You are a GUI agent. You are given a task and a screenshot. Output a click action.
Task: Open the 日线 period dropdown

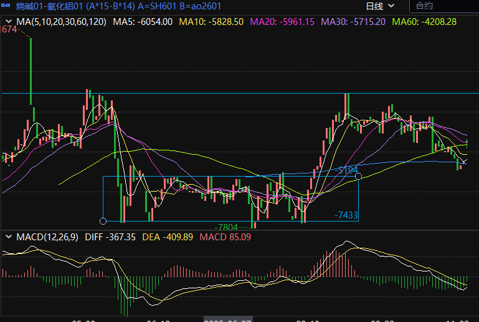pyautogui.click(x=380, y=6)
